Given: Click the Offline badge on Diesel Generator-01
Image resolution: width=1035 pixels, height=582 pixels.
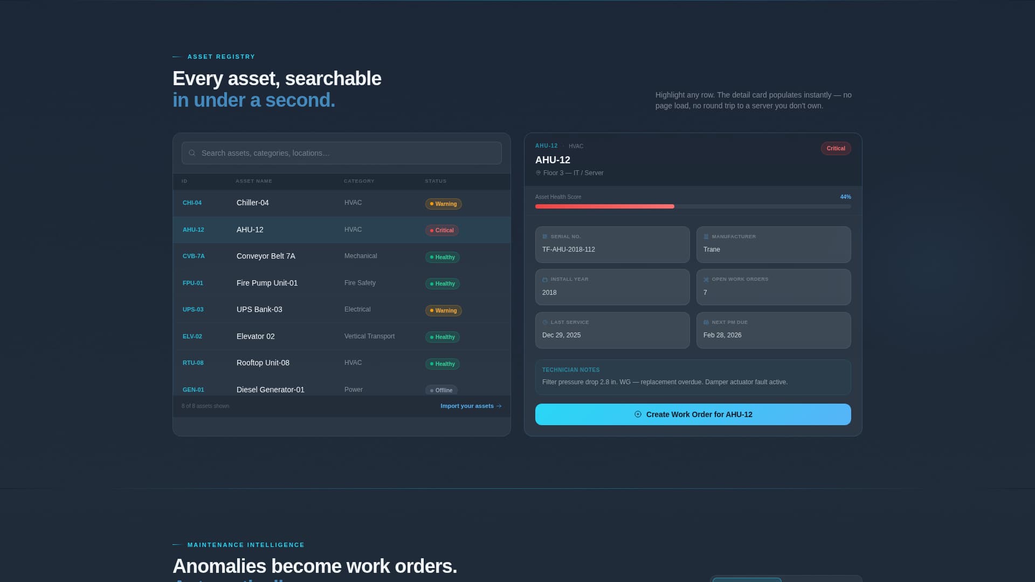Looking at the screenshot, I should [441, 390].
